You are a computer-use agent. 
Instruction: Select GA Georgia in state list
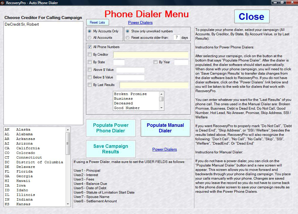[x=35, y=176]
